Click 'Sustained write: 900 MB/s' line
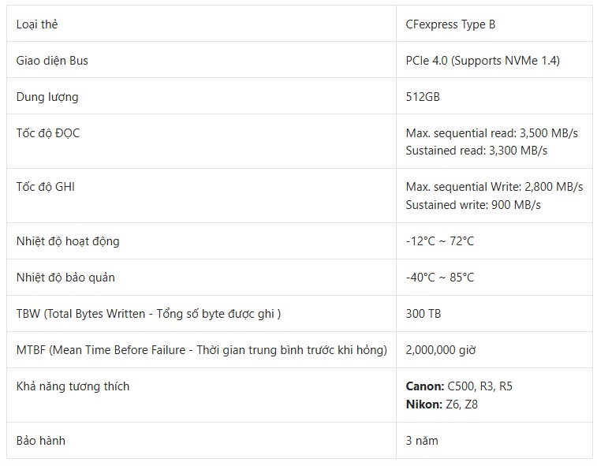The image size is (597, 466). tap(473, 205)
